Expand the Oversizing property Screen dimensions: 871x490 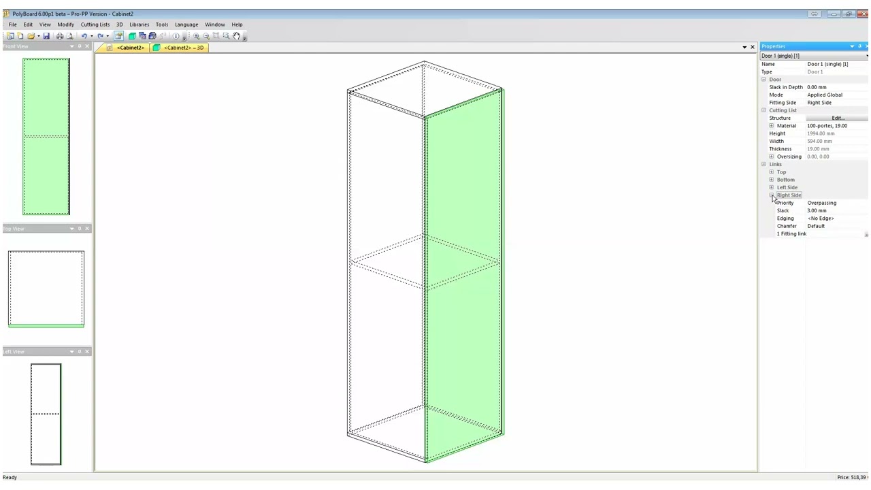771,157
